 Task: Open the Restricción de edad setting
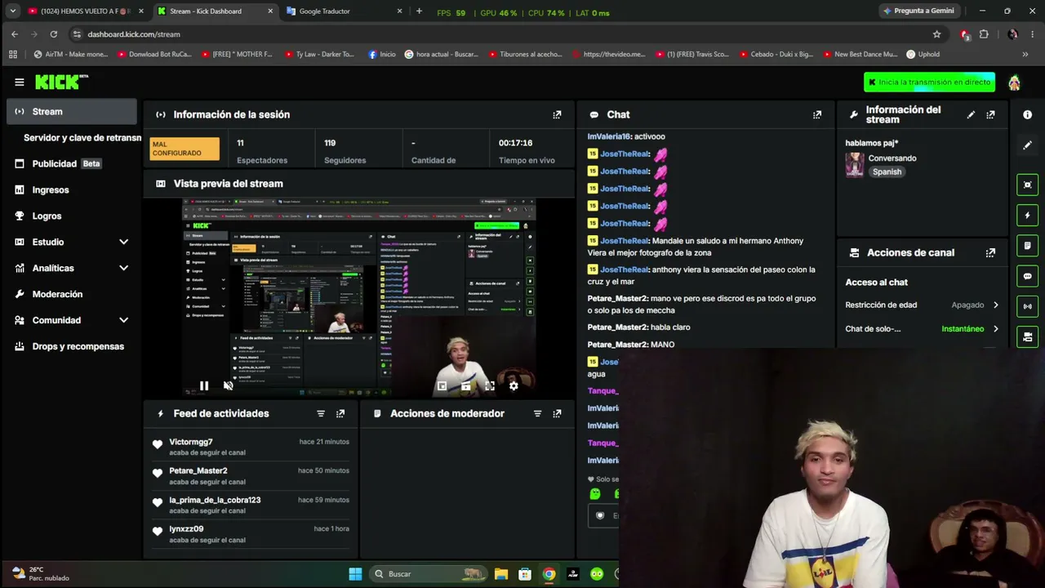click(x=923, y=305)
